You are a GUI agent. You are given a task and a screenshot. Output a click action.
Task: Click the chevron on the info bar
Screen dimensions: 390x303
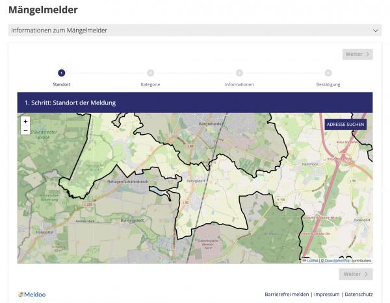[375, 30]
